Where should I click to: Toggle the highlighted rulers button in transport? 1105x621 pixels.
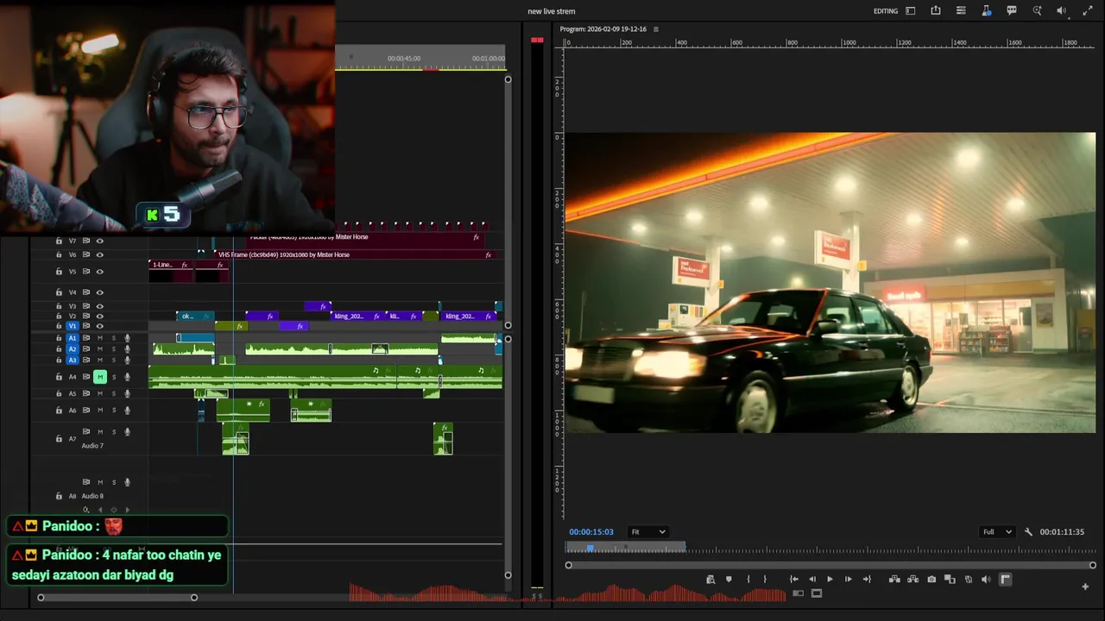tap(1006, 580)
